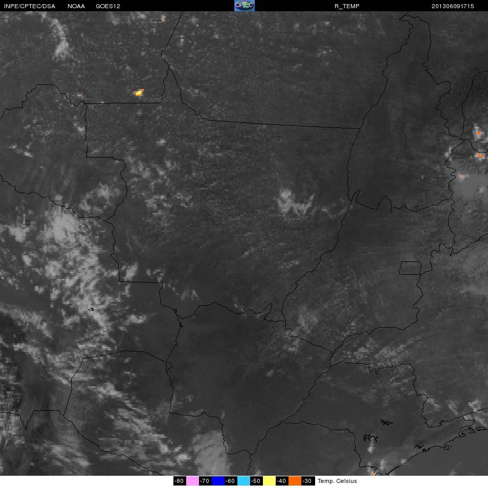Click the GOES12 satellite label

click(x=108, y=6)
